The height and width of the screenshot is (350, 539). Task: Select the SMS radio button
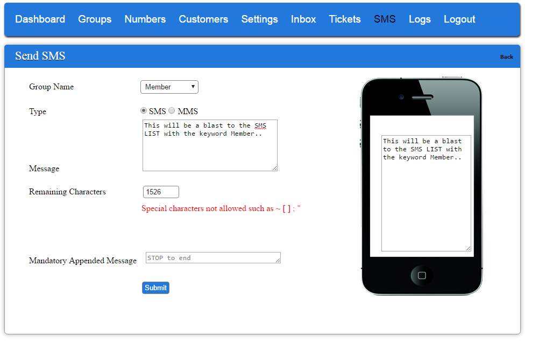(x=144, y=110)
